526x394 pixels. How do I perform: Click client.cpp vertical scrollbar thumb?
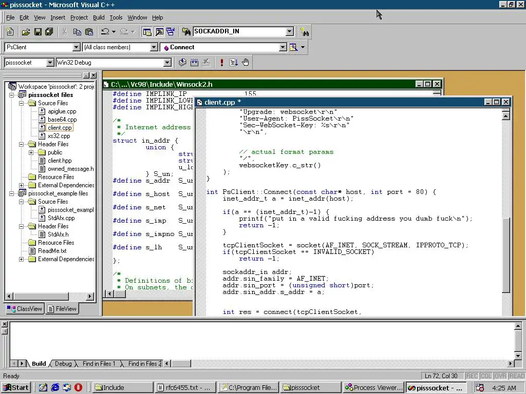point(506,255)
